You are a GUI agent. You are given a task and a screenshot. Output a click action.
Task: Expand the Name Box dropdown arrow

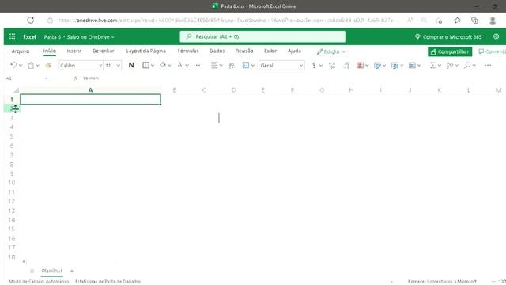point(46,78)
